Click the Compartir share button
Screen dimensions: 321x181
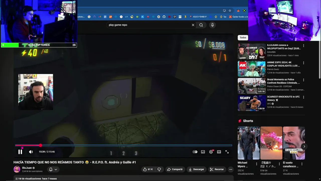pos(175,169)
